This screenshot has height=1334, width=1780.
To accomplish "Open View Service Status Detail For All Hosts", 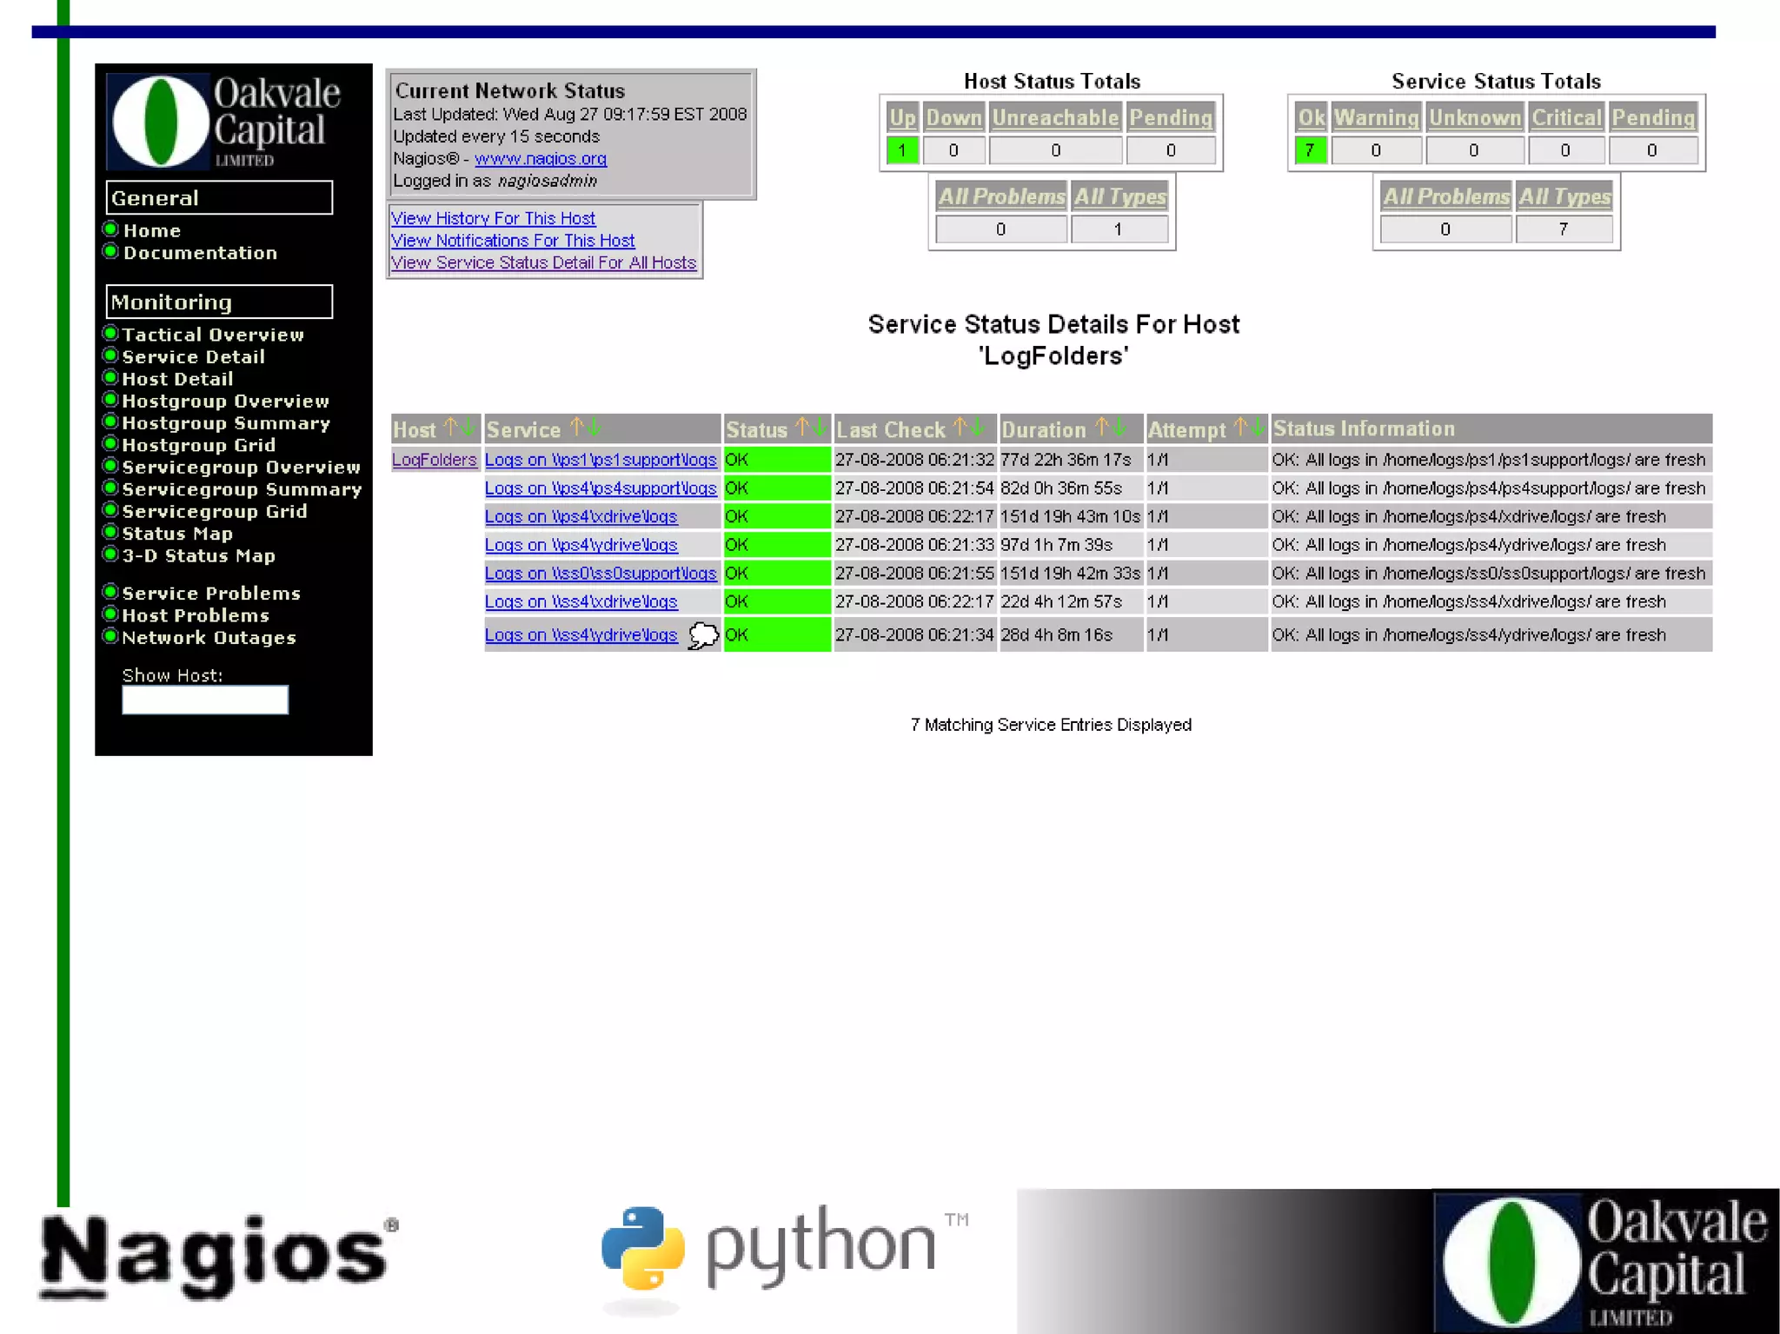I will 543,262.
